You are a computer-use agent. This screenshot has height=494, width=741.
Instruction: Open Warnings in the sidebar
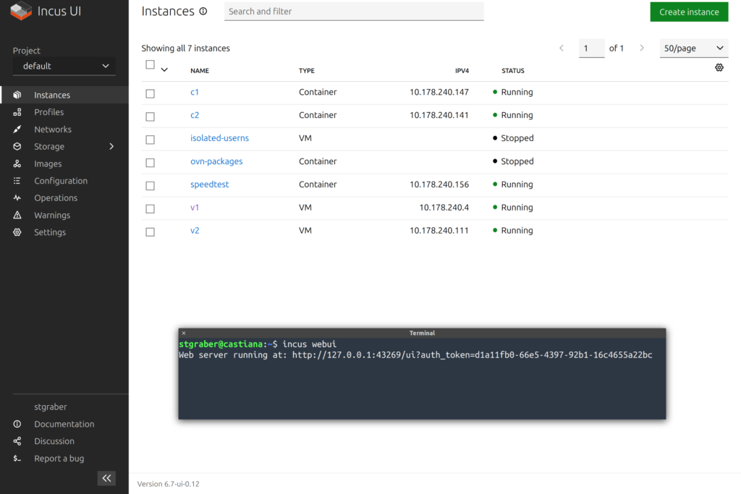click(52, 216)
